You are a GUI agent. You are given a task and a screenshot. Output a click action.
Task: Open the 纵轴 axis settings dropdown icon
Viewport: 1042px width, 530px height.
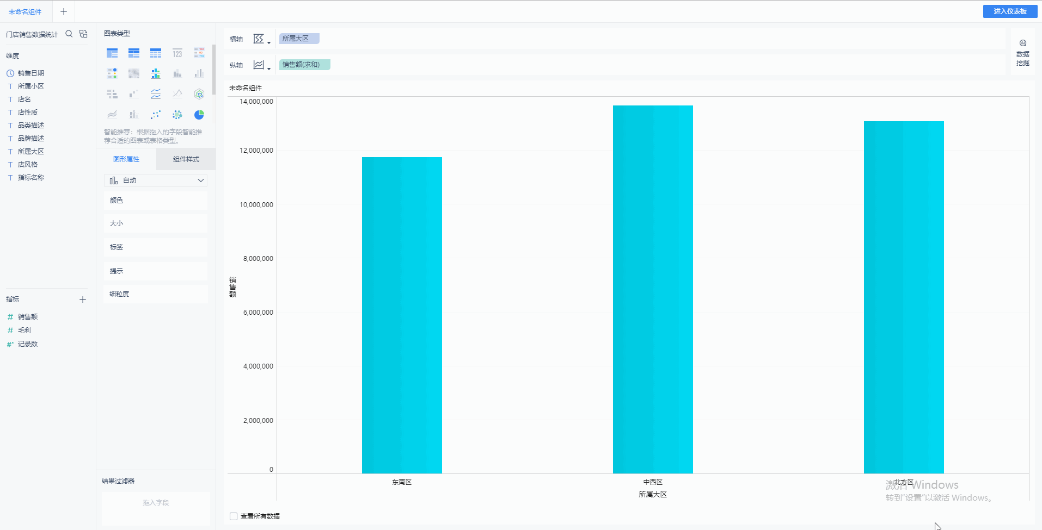point(261,65)
